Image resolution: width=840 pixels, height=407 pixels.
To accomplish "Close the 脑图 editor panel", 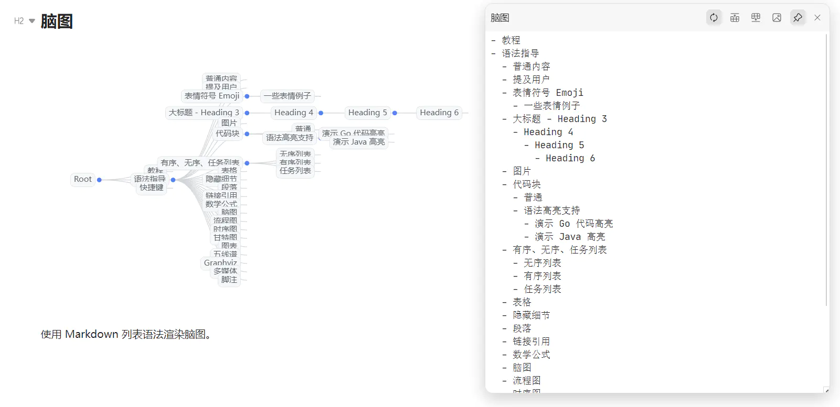I will (x=817, y=18).
